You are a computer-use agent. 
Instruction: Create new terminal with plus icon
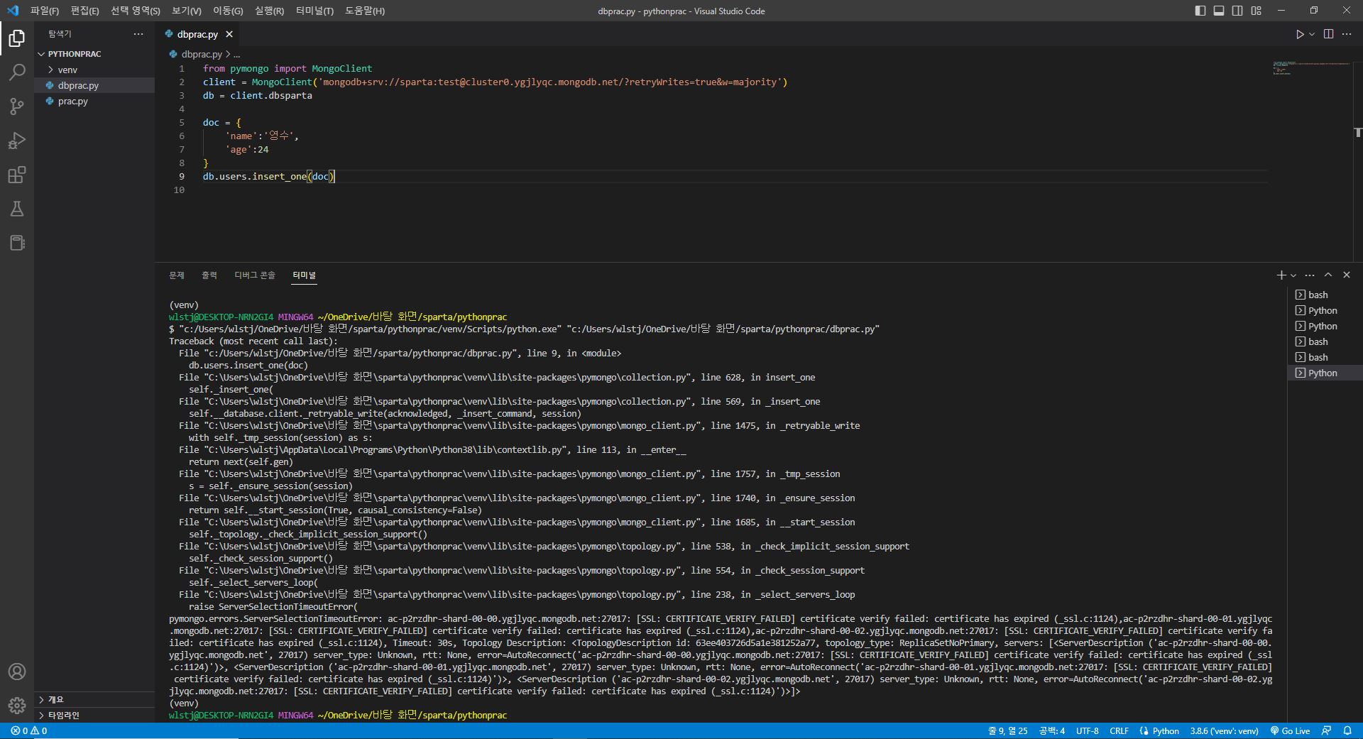(1281, 275)
